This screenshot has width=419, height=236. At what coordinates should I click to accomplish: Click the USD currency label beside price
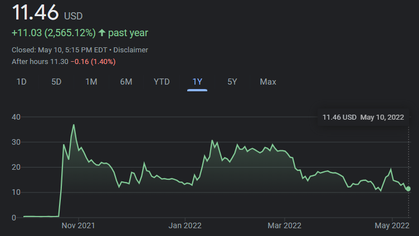(x=73, y=16)
